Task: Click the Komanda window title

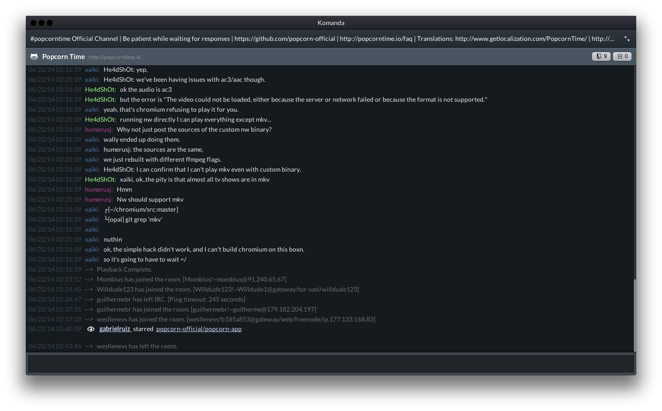Action: click(331, 23)
